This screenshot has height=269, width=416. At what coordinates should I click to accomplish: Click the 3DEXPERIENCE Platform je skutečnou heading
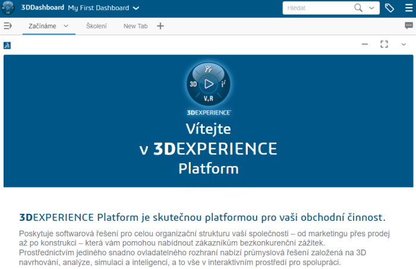[202, 217]
